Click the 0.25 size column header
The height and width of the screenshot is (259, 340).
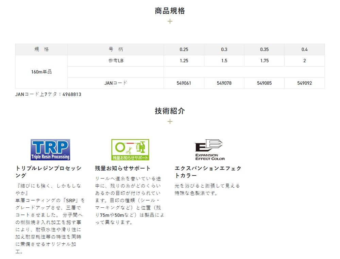184,50
